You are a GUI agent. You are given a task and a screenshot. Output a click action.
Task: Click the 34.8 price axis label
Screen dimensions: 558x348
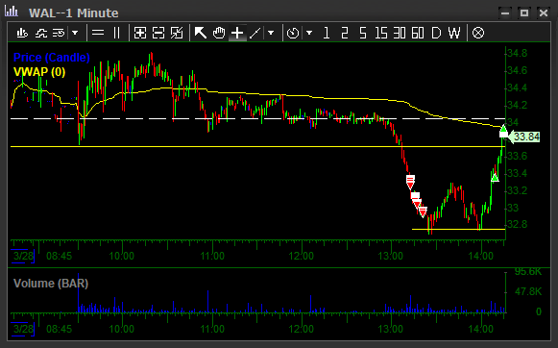tap(517, 53)
